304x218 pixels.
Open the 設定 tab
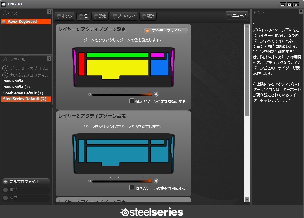coord(100,16)
